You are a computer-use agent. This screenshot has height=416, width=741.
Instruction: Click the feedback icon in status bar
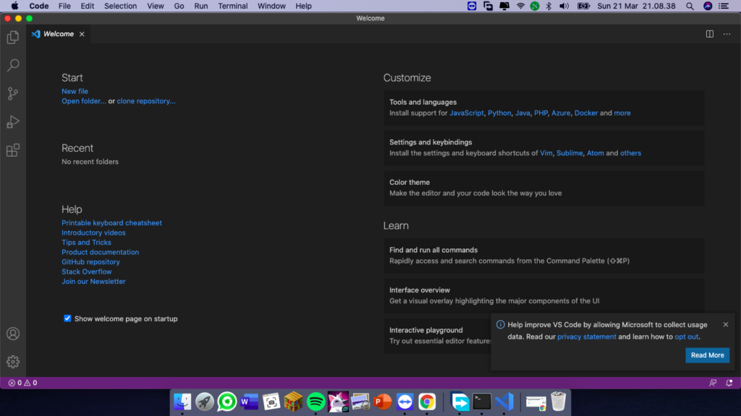coord(713,383)
